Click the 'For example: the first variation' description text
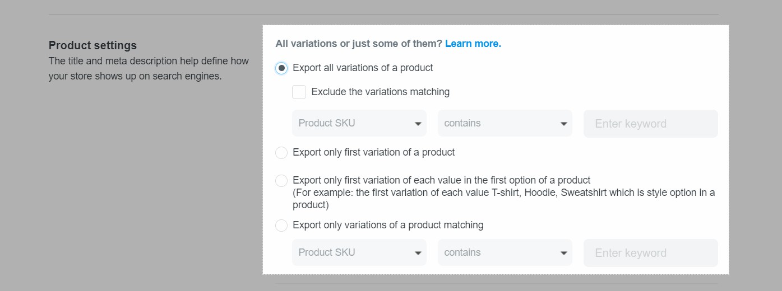The image size is (782, 291). [503, 193]
